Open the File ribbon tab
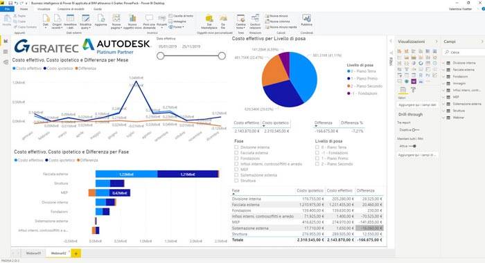 7,9
